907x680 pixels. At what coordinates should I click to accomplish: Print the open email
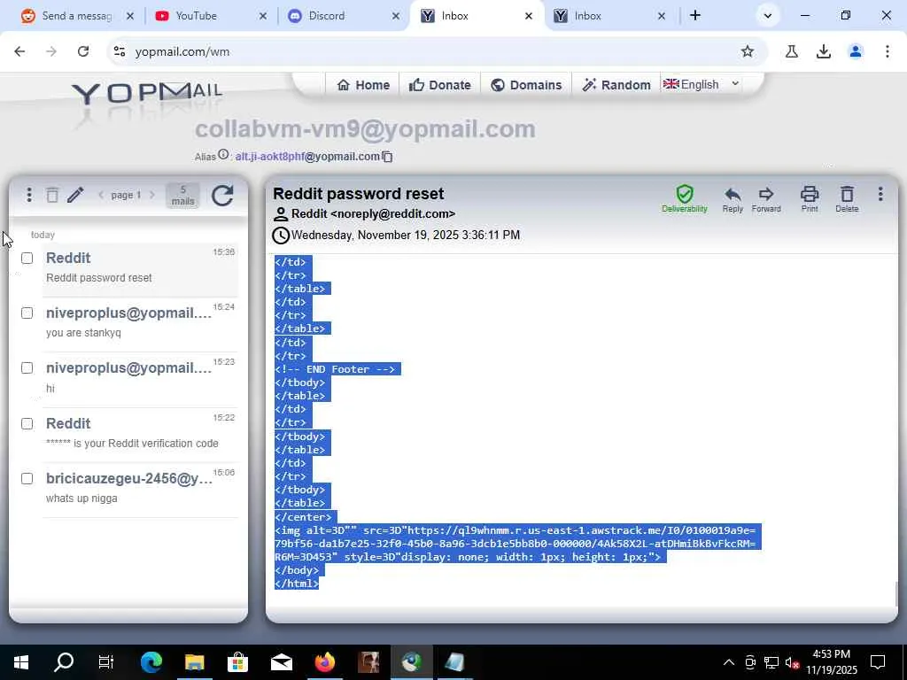tap(810, 199)
